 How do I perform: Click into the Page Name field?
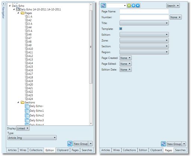tap(144, 11)
